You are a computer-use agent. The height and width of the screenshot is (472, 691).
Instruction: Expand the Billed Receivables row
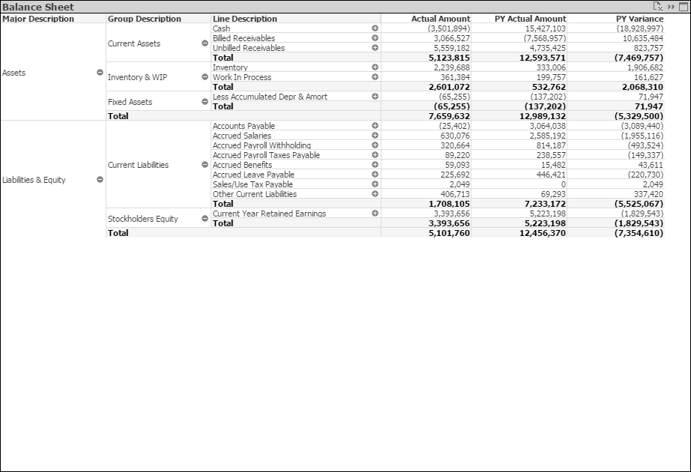(x=375, y=38)
